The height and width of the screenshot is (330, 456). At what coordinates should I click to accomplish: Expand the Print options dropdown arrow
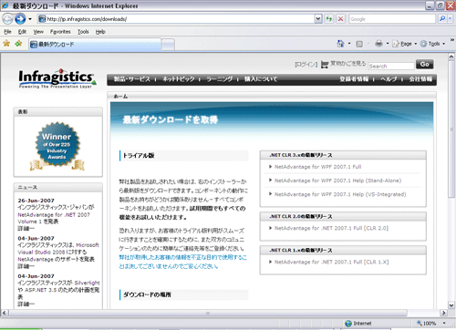coord(388,44)
